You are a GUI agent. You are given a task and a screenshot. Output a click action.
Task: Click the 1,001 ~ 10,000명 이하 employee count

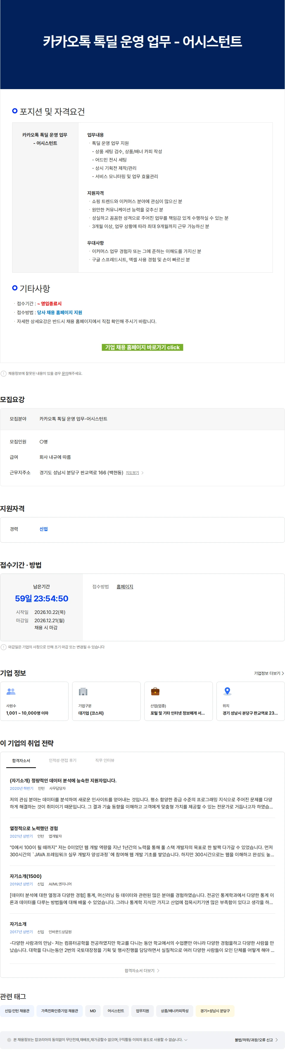(27, 713)
